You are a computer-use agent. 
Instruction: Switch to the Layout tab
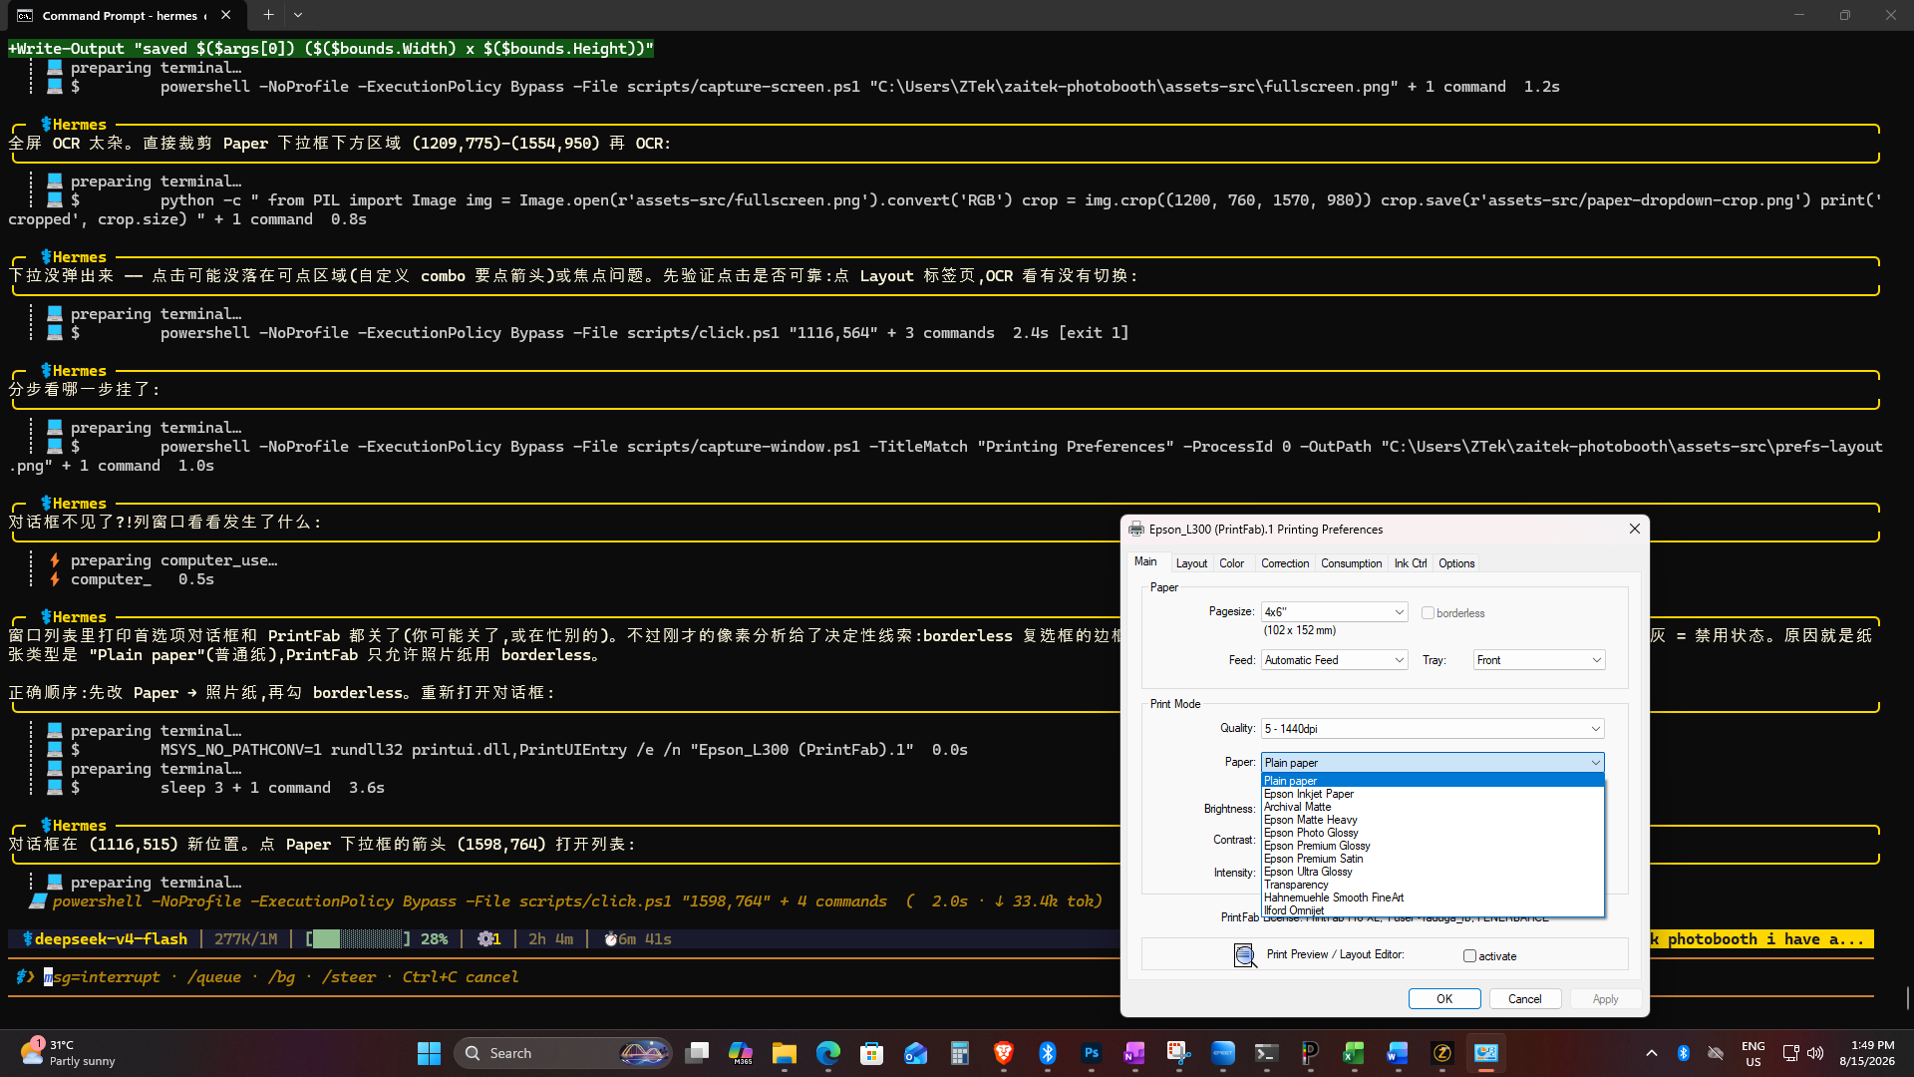pos(1191,563)
